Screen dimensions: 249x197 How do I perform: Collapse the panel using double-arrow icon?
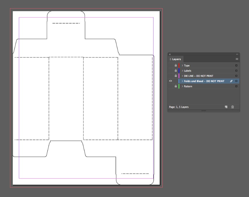point(237,54)
